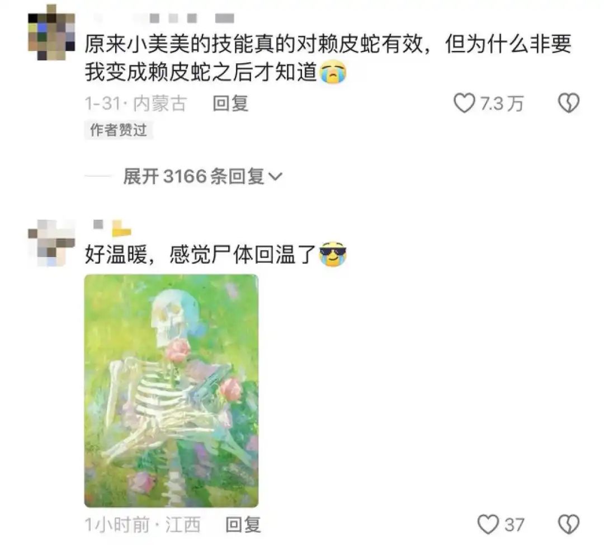Screen dimensions: 604x545
Task: Tap the 作者赞过 tag
Action: (x=119, y=130)
